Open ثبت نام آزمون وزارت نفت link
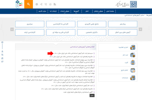Viewport: 152px width, 100px height. [x=72, y=85]
